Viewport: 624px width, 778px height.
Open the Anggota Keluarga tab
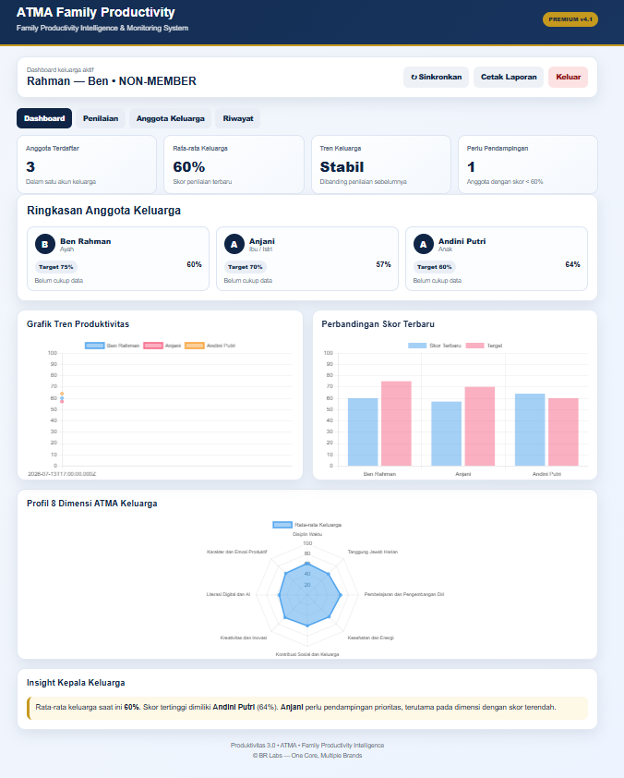click(171, 118)
